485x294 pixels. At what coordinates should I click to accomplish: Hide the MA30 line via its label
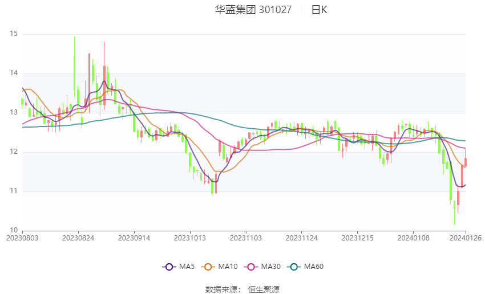(x=270, y=267)
